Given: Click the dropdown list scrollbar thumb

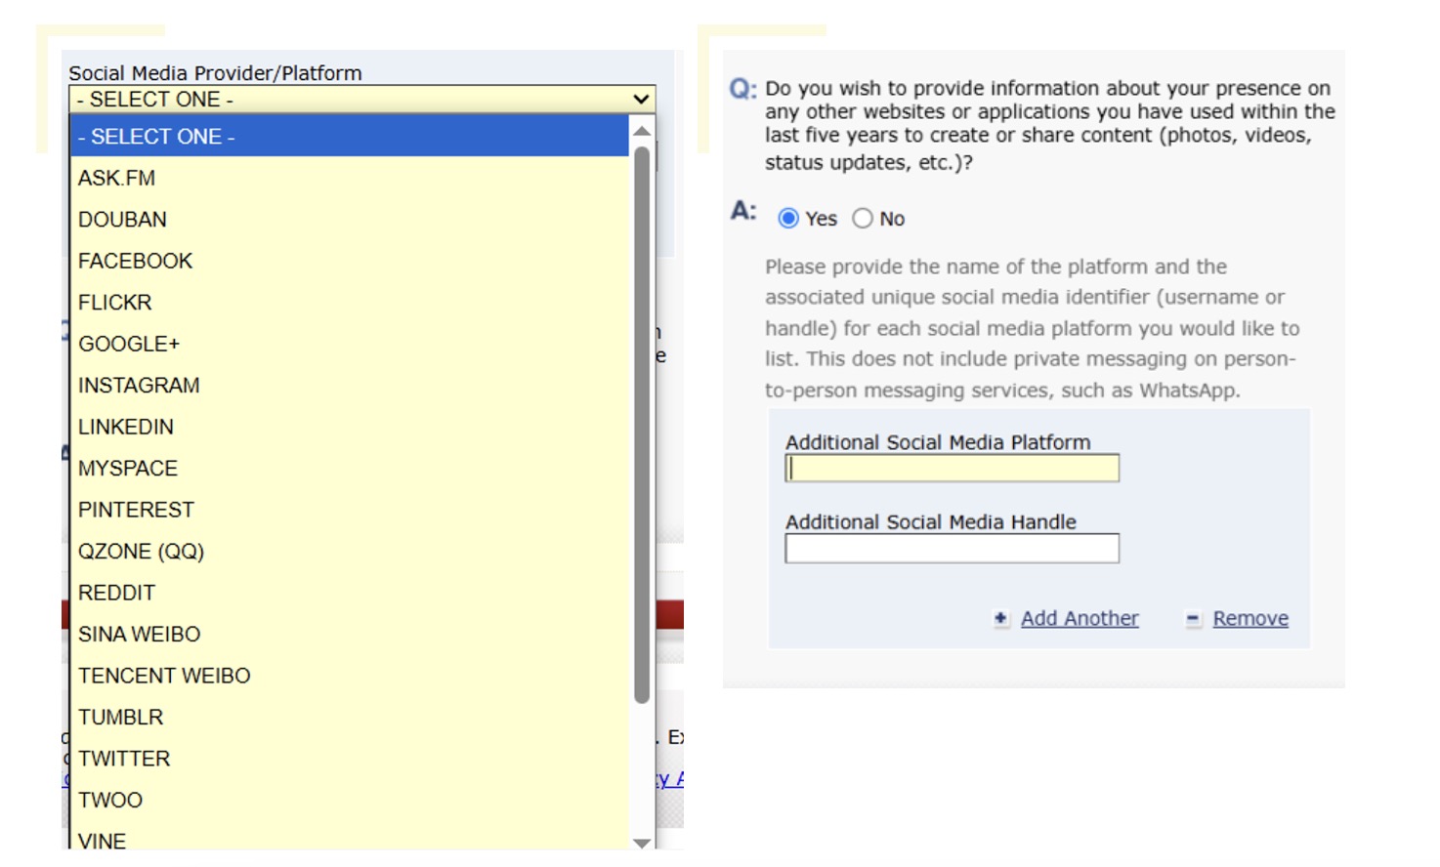Looking at the screenshot, I should click(x=642, y=425).
